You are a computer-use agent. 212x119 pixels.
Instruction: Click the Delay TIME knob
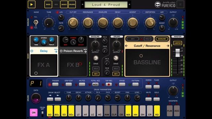click(x=36, y=40)
